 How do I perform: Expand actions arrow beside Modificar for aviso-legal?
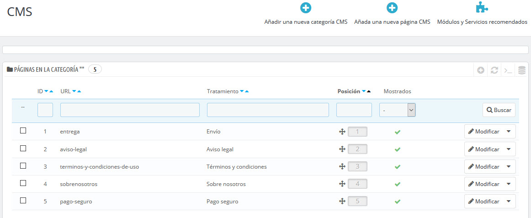pos(509,149)
